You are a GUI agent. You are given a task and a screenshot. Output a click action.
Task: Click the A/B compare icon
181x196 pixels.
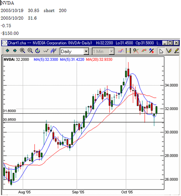151,51
